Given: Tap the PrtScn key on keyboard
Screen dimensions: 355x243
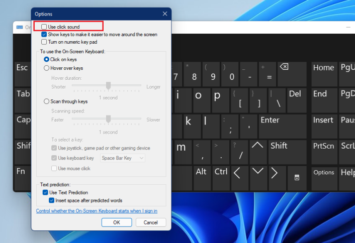Looking at the screenshot, I should pos(324,152).
